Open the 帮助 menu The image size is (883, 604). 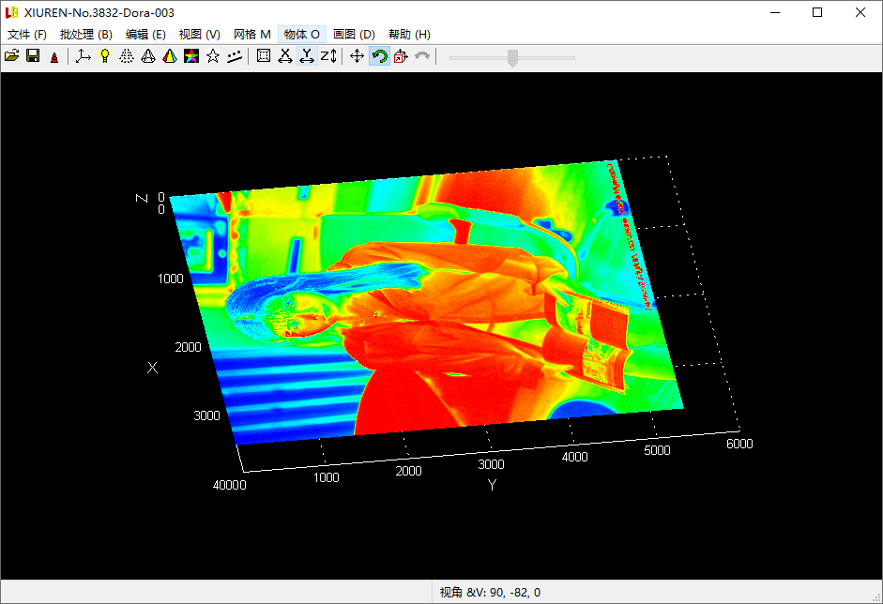[409, 34]
